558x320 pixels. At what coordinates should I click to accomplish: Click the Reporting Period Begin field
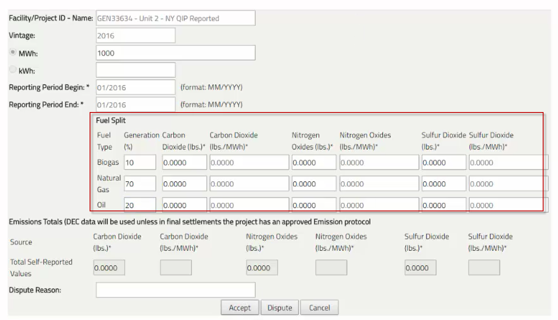[x=135, y=87]
